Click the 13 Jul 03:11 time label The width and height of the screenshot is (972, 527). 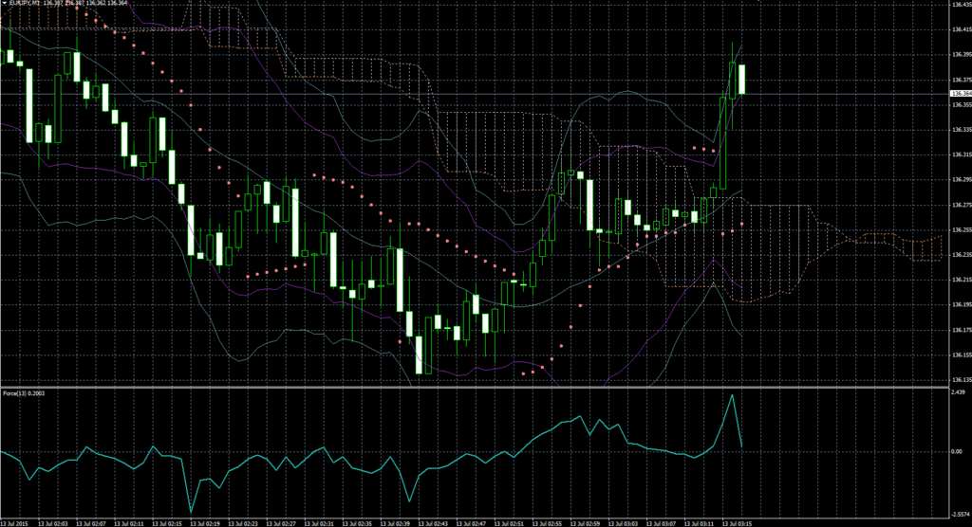[700, 523]
